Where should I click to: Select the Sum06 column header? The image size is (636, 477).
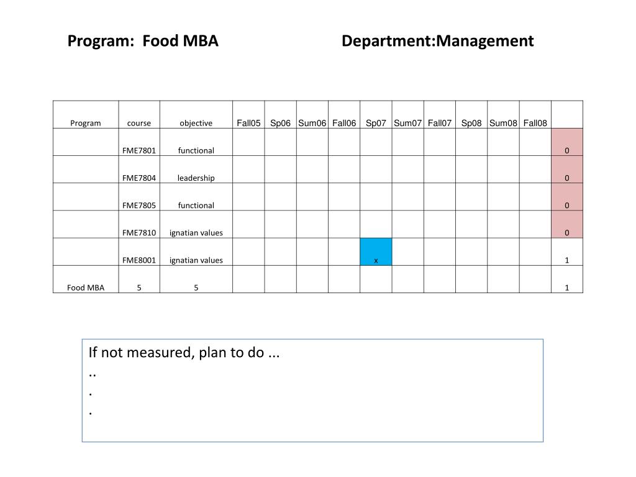[x=312, y=115]
